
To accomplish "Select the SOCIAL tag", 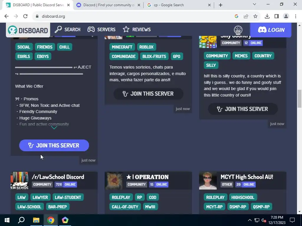I will pos(24,47).
